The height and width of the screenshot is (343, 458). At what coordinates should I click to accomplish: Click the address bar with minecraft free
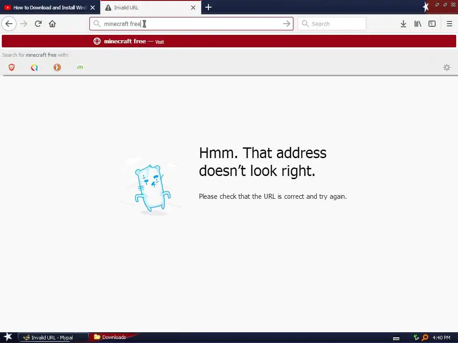tap(191, 24)
